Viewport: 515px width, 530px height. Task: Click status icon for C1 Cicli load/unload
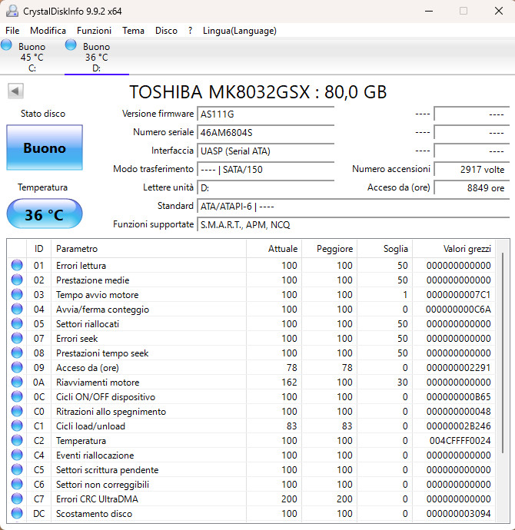tap(17, 426)
